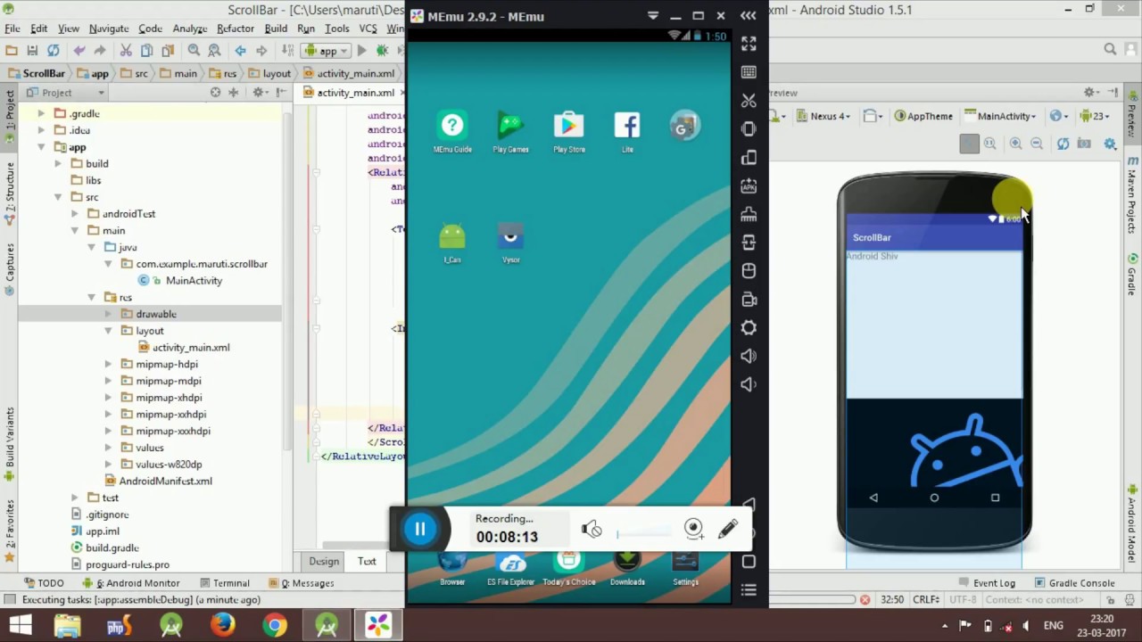Switch to the Text tab

click(367, 561)
